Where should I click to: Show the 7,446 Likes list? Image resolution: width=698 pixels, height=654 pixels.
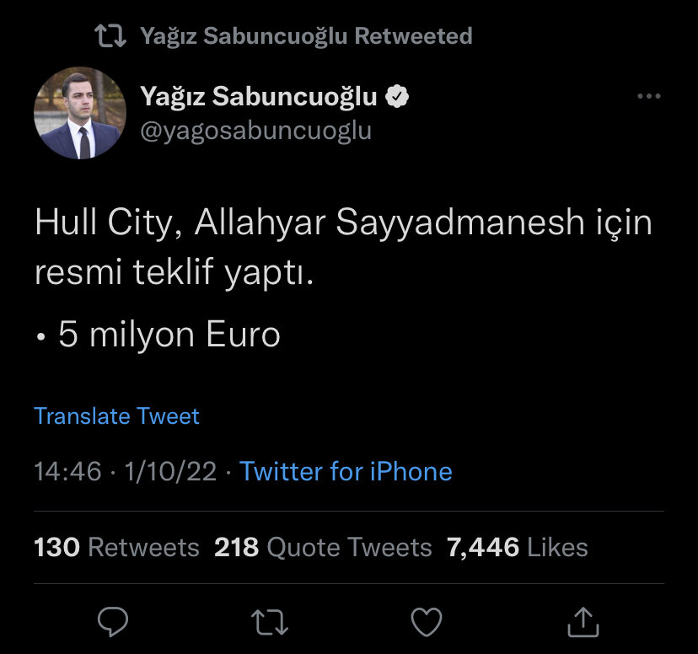[517, 548]
